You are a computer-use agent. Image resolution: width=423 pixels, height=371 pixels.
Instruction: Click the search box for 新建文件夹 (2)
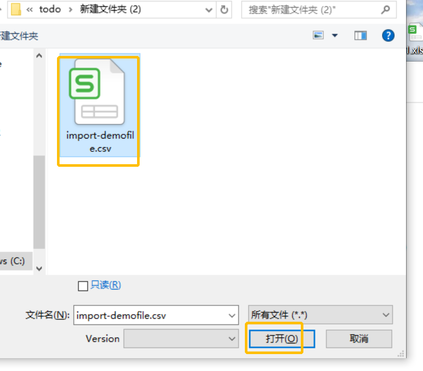pos(319,10)
